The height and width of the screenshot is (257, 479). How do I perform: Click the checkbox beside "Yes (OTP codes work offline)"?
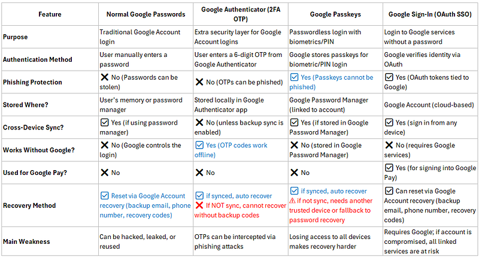pyautogui.click(x=199, y=145)
